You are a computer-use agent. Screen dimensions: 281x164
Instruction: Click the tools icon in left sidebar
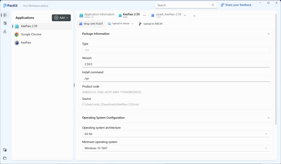tap(5, 23)
